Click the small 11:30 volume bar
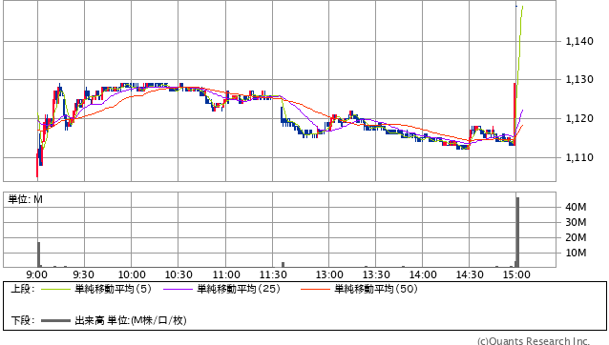609x345 pixels. tap(283, 265)
